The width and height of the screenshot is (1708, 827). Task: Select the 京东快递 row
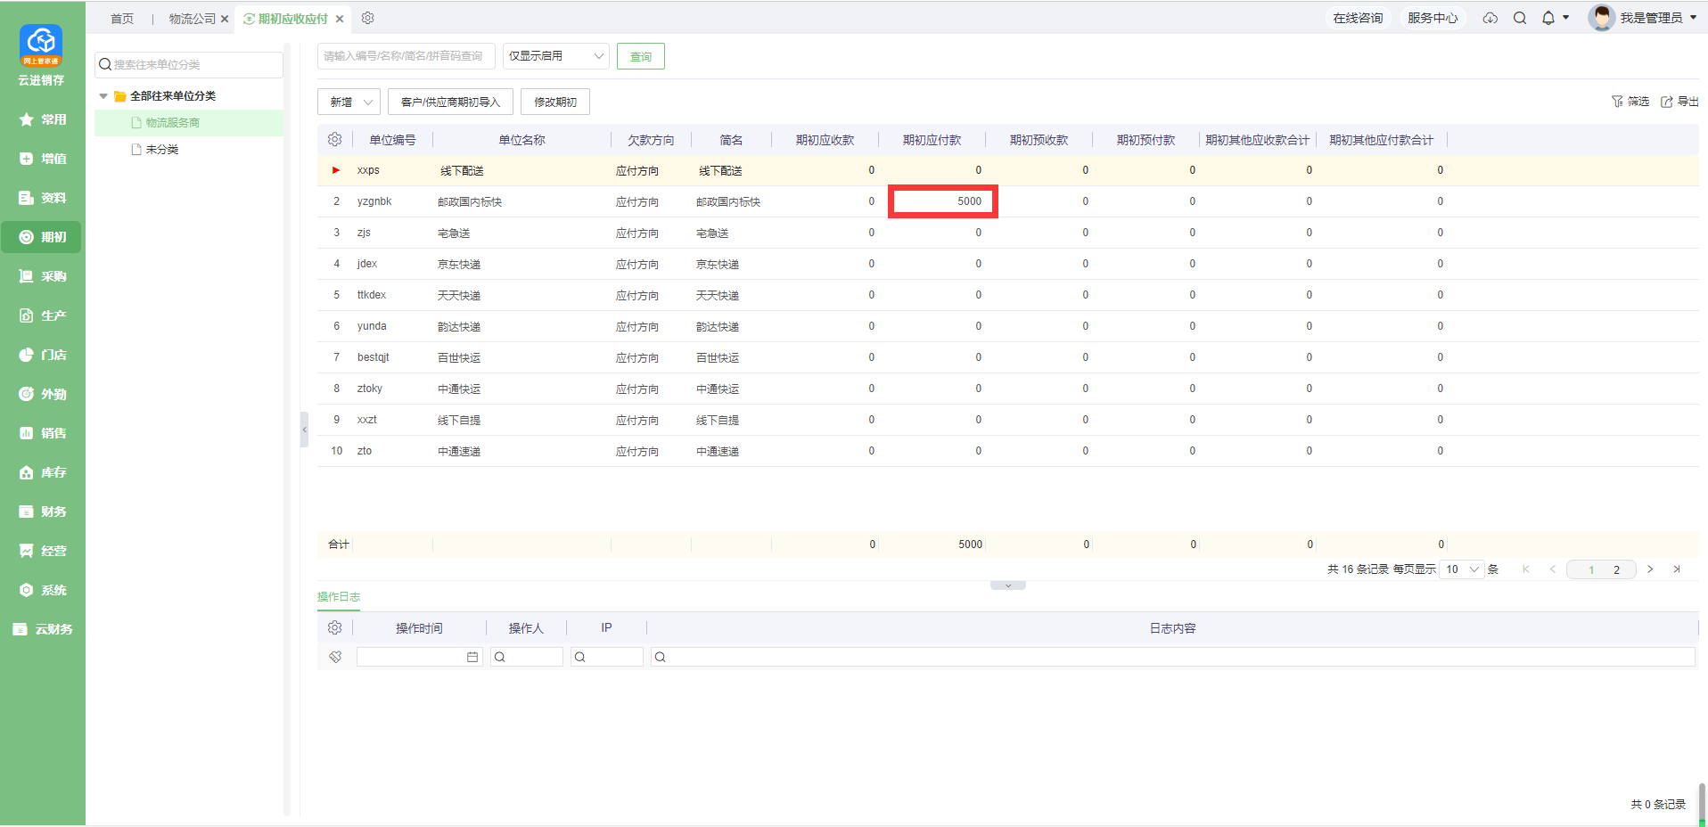[x=1008, y=264]
